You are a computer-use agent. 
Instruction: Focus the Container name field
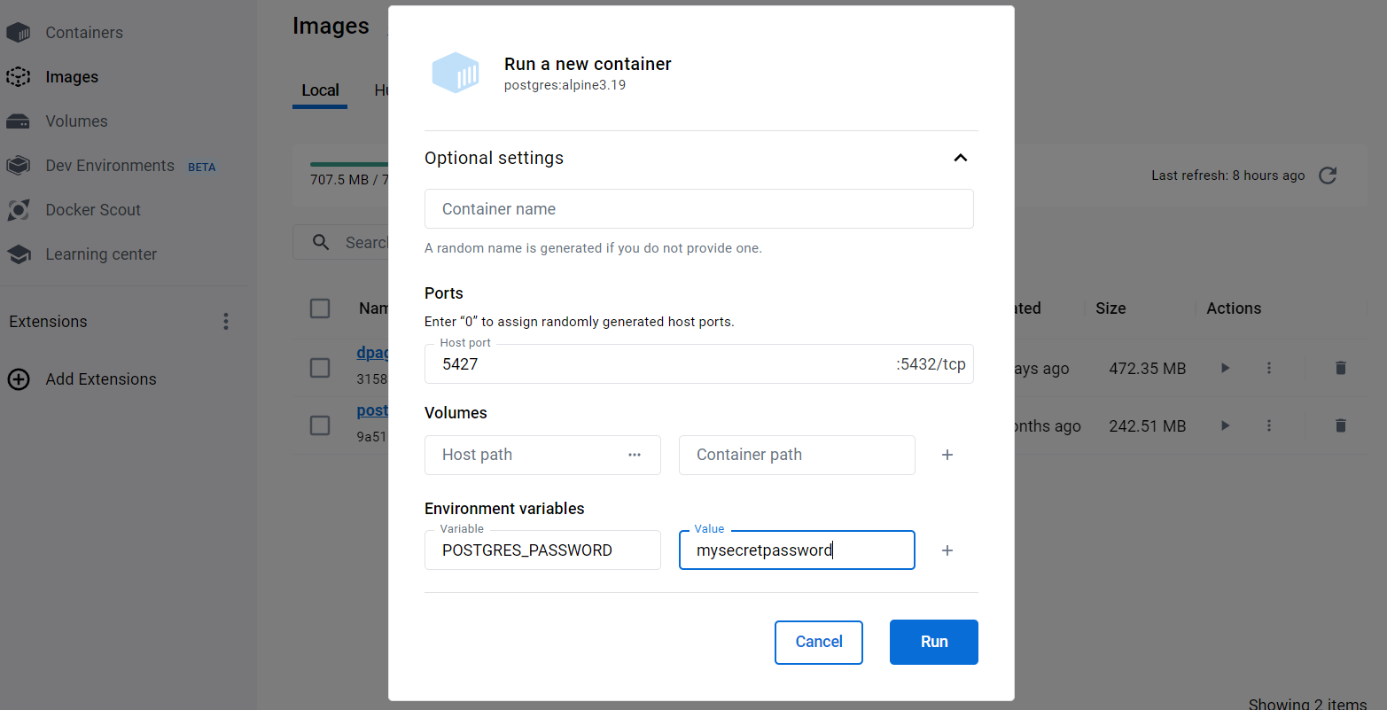tap(699, 209)
